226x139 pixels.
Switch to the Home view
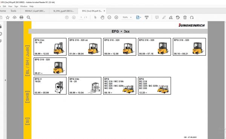3,11
